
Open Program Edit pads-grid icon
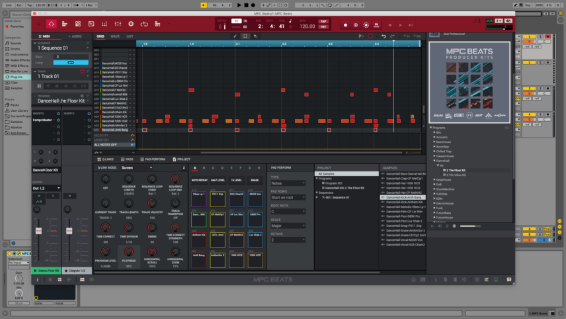[x=78, y=24]
